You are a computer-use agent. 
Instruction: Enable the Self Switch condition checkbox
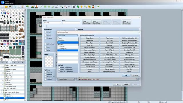tap(46, 44)
